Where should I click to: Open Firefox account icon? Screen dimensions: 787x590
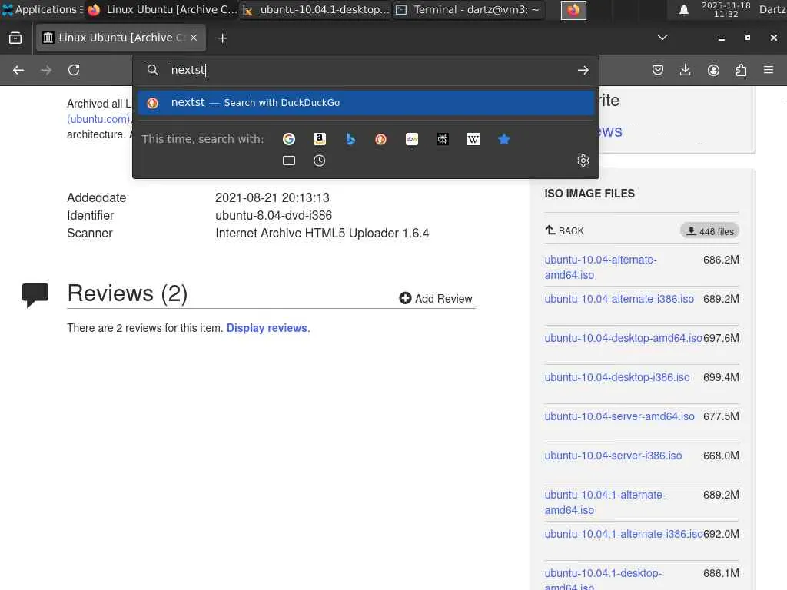(x=713, y=70)
